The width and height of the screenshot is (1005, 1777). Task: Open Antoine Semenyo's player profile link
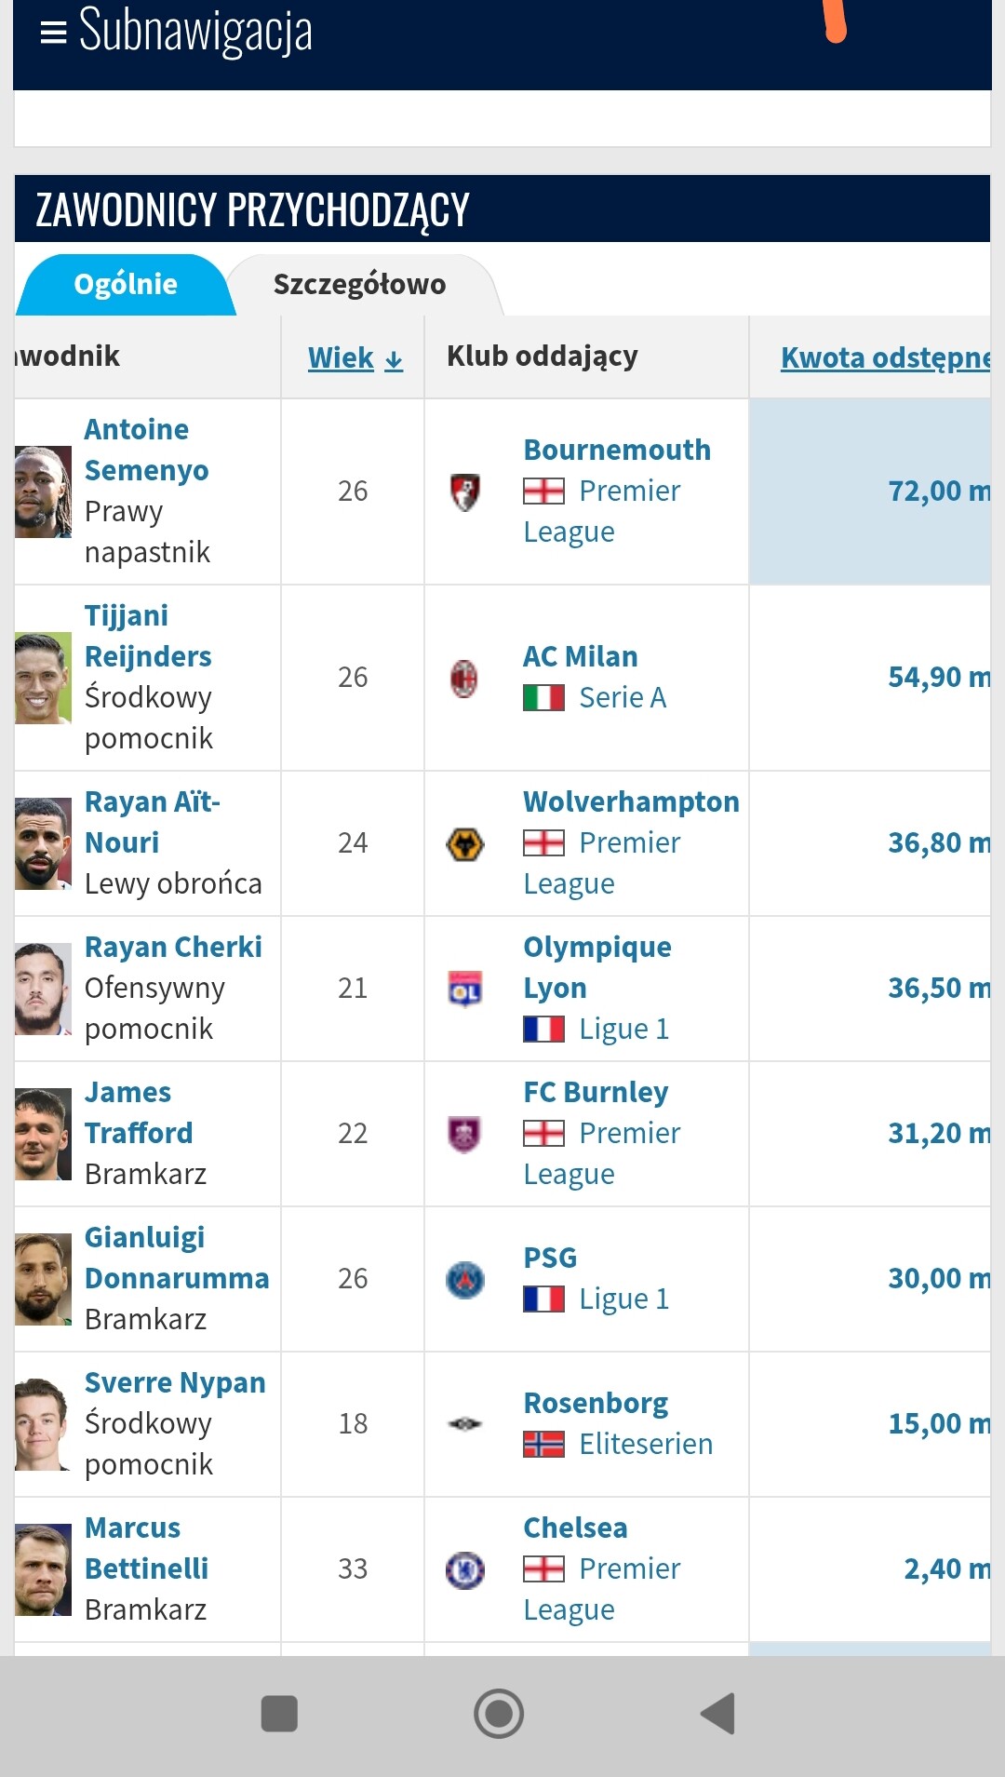(146, 450)
